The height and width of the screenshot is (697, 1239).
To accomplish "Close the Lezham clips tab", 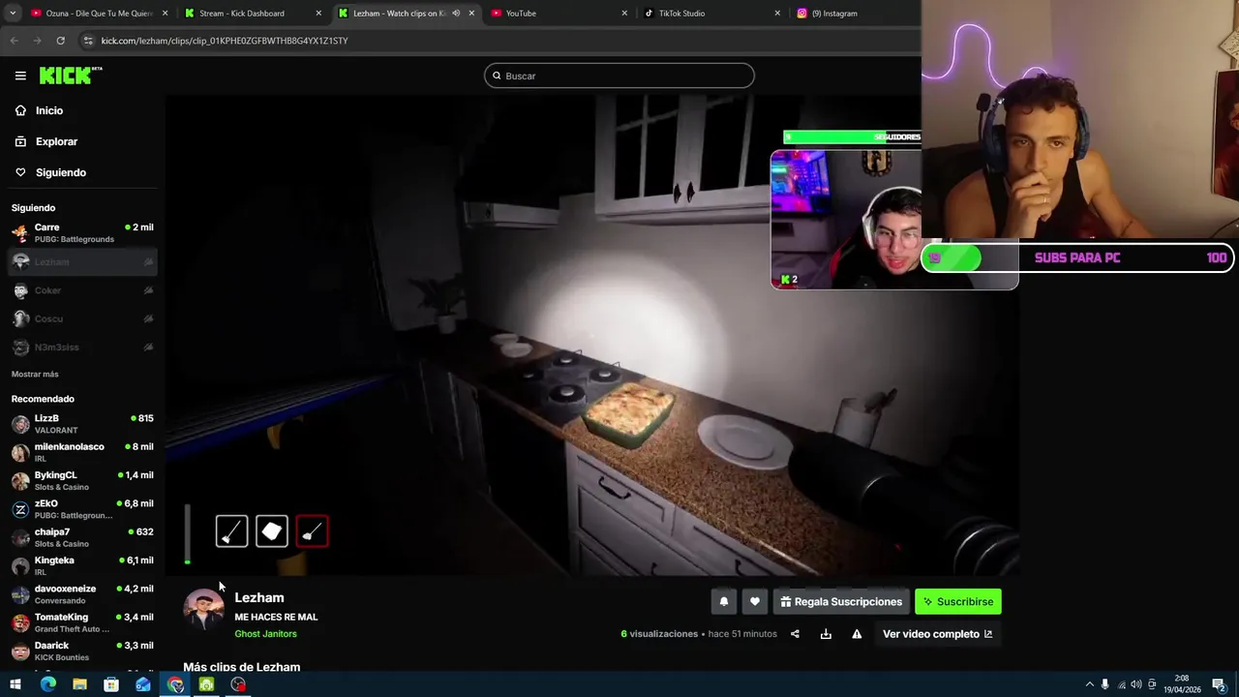I will [471, 14].
